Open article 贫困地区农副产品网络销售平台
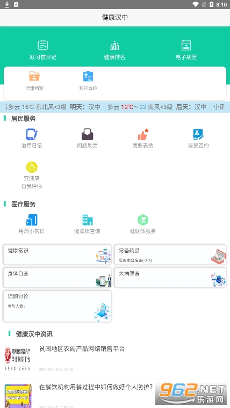This screenshot has width=230, height=408. click(x=82, y=348)
